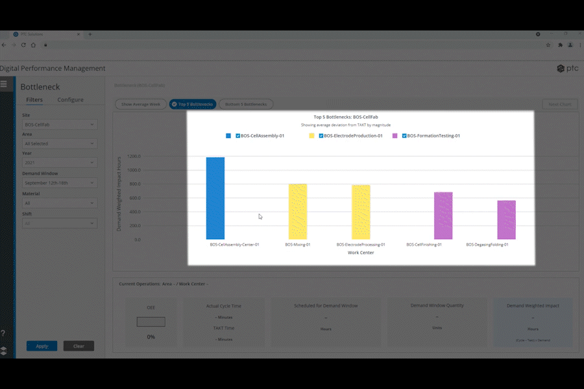Open browser extensions puzzle icon
The width and height of the screenshot is (584, 389).
click(x=560, y=45)
